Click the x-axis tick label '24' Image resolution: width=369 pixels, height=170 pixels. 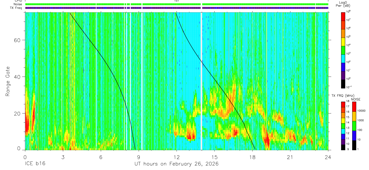click(x=328, y=157)
